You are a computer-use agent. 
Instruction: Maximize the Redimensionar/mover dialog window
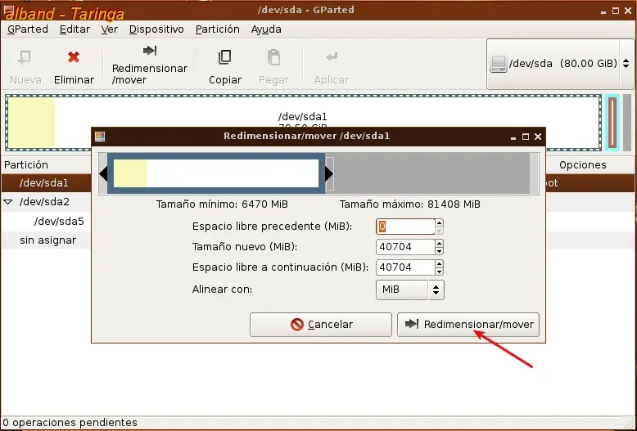(x=526, y=137)
